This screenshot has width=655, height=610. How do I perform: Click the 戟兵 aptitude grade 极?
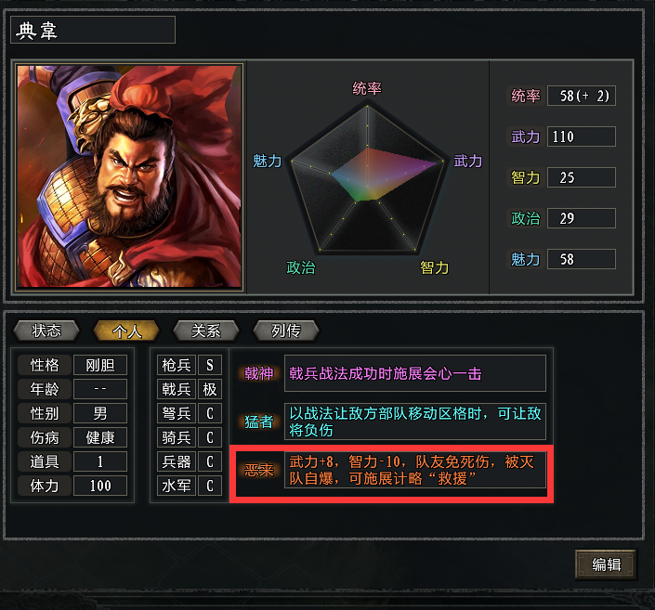[210, 390]
